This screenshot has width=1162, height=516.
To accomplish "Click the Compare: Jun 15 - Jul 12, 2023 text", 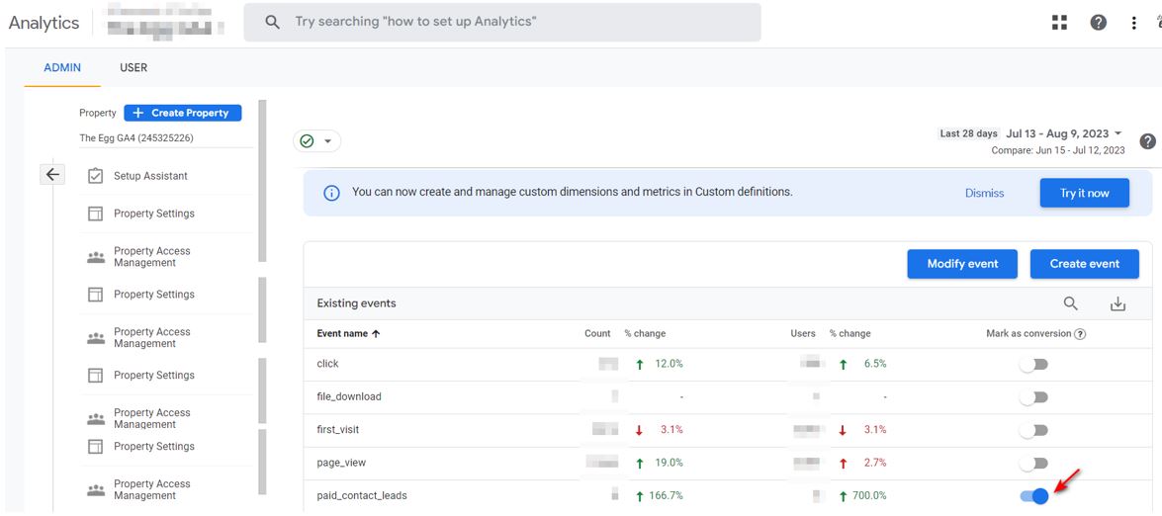I will 1057,150.
